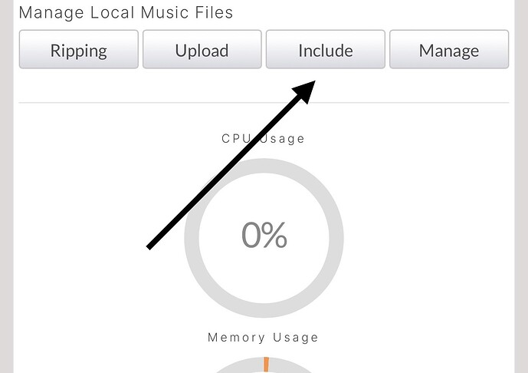Click the right gray page margin
Image resolution: width=528 pixels, height=373 pixels.
[x=521, y=186]
